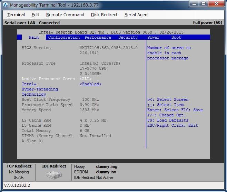Open the Serial Agent menu
The image size is (227, 192).
click(x=137, y=15)
